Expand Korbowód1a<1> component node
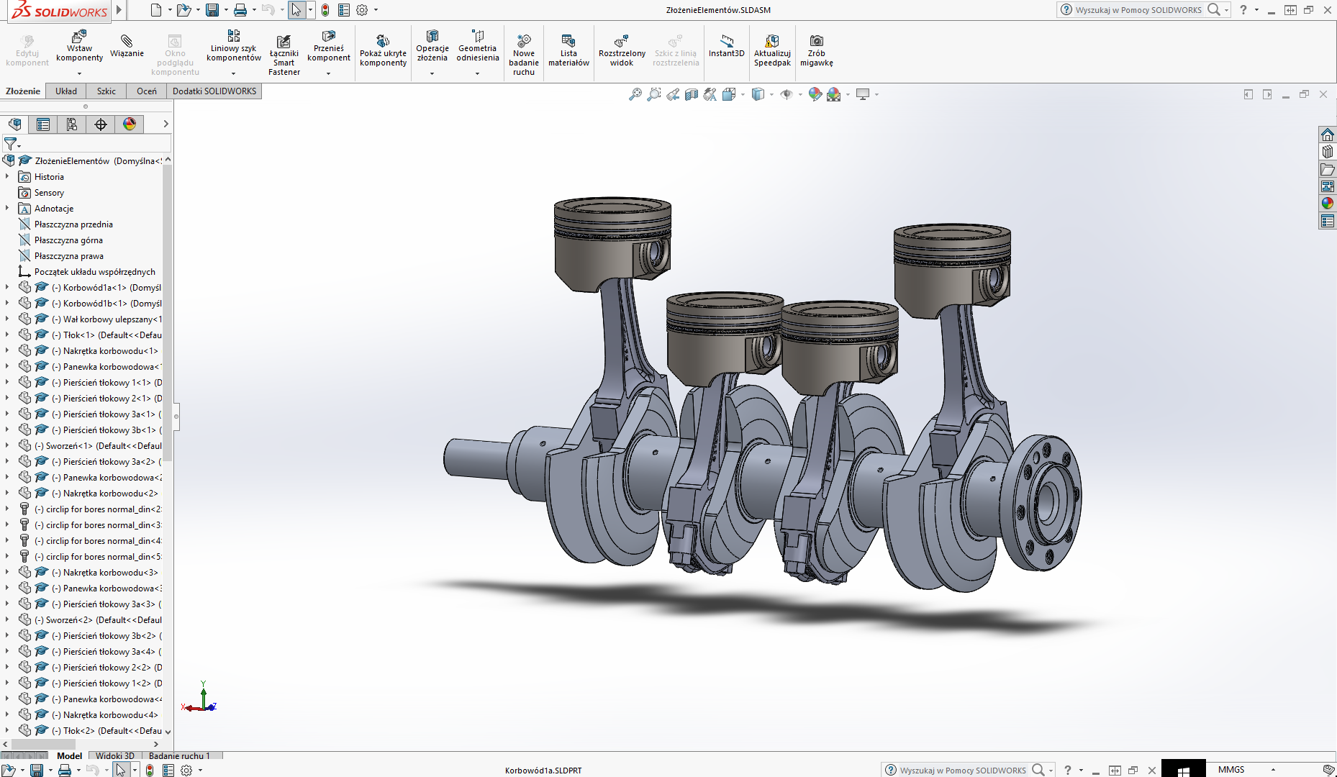 click(x=7, y=287)
